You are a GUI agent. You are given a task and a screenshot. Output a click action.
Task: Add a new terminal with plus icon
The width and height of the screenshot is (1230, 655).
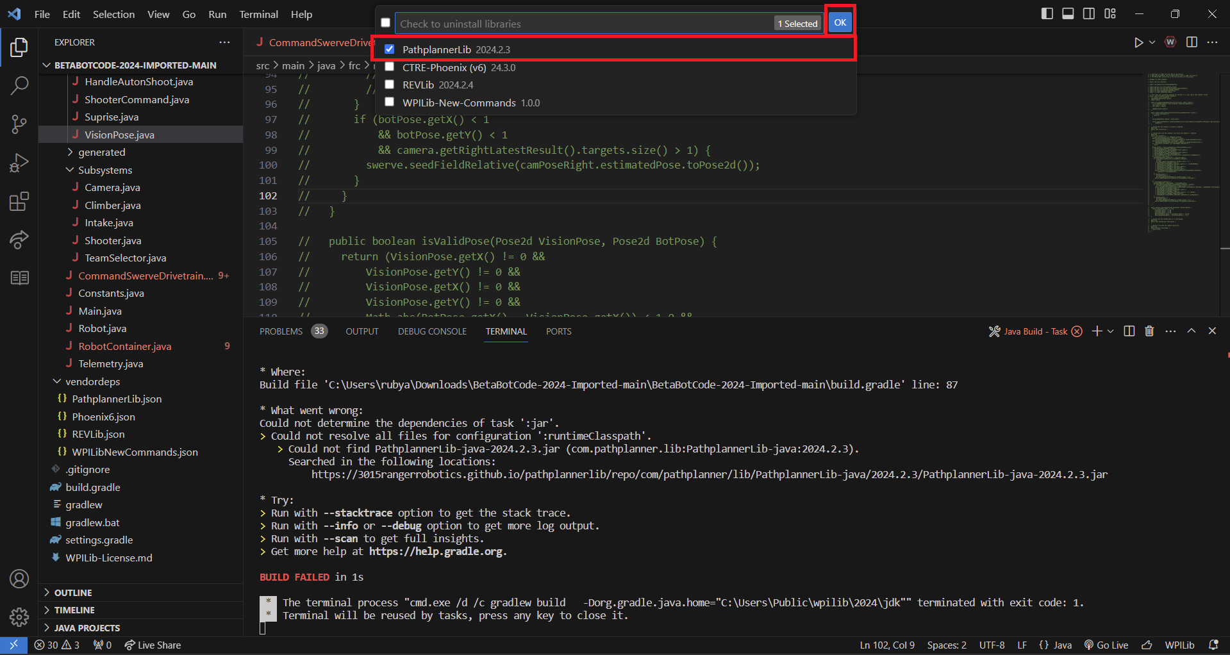point(1097,331)
